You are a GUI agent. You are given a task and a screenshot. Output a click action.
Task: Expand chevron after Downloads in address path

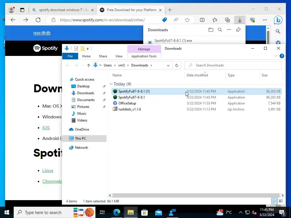(151, 65)
